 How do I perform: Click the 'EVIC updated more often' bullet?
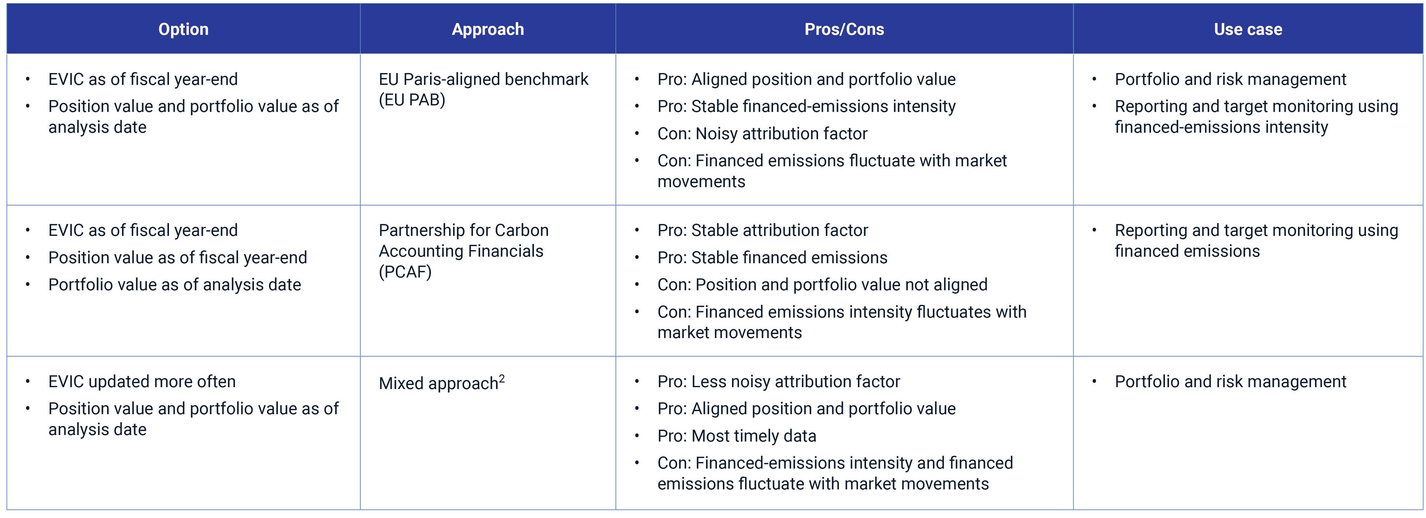click(x=142, y=382)
